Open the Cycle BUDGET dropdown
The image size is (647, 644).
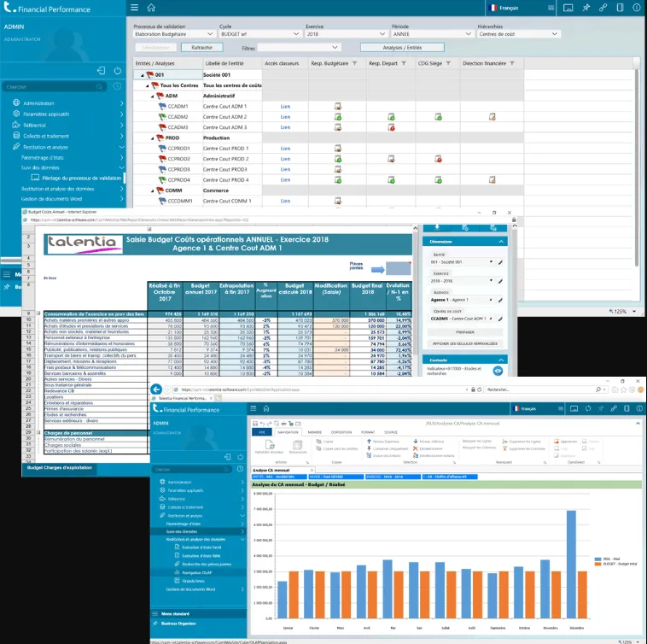click(260, 34)
